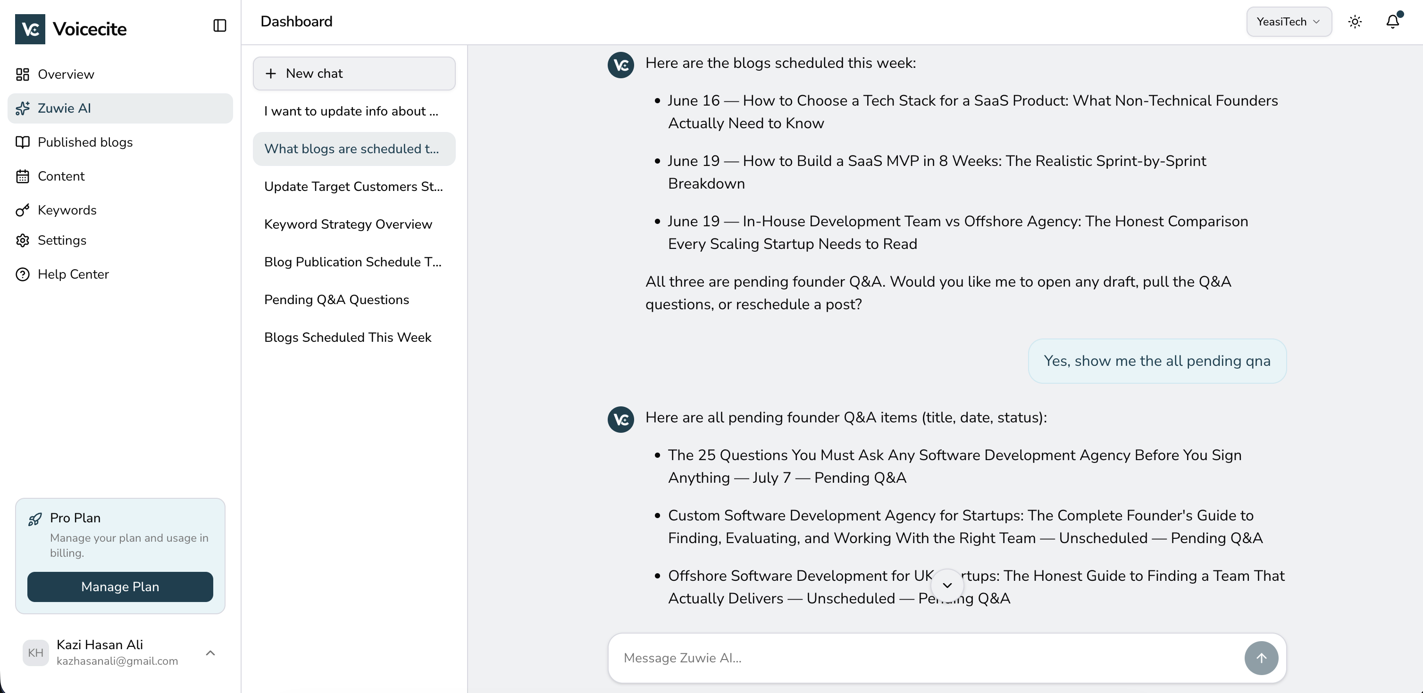1423x693 pixels.
Task: Start a New chat
Action: point(354,74)
